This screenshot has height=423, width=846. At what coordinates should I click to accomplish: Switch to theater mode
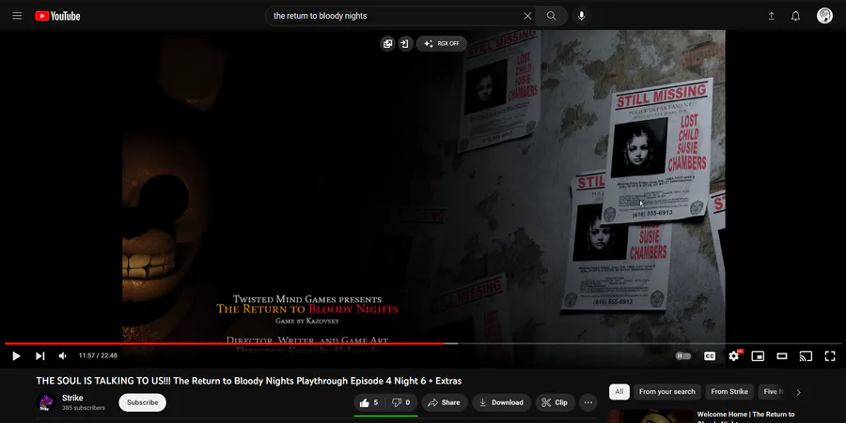click(782, 355)
